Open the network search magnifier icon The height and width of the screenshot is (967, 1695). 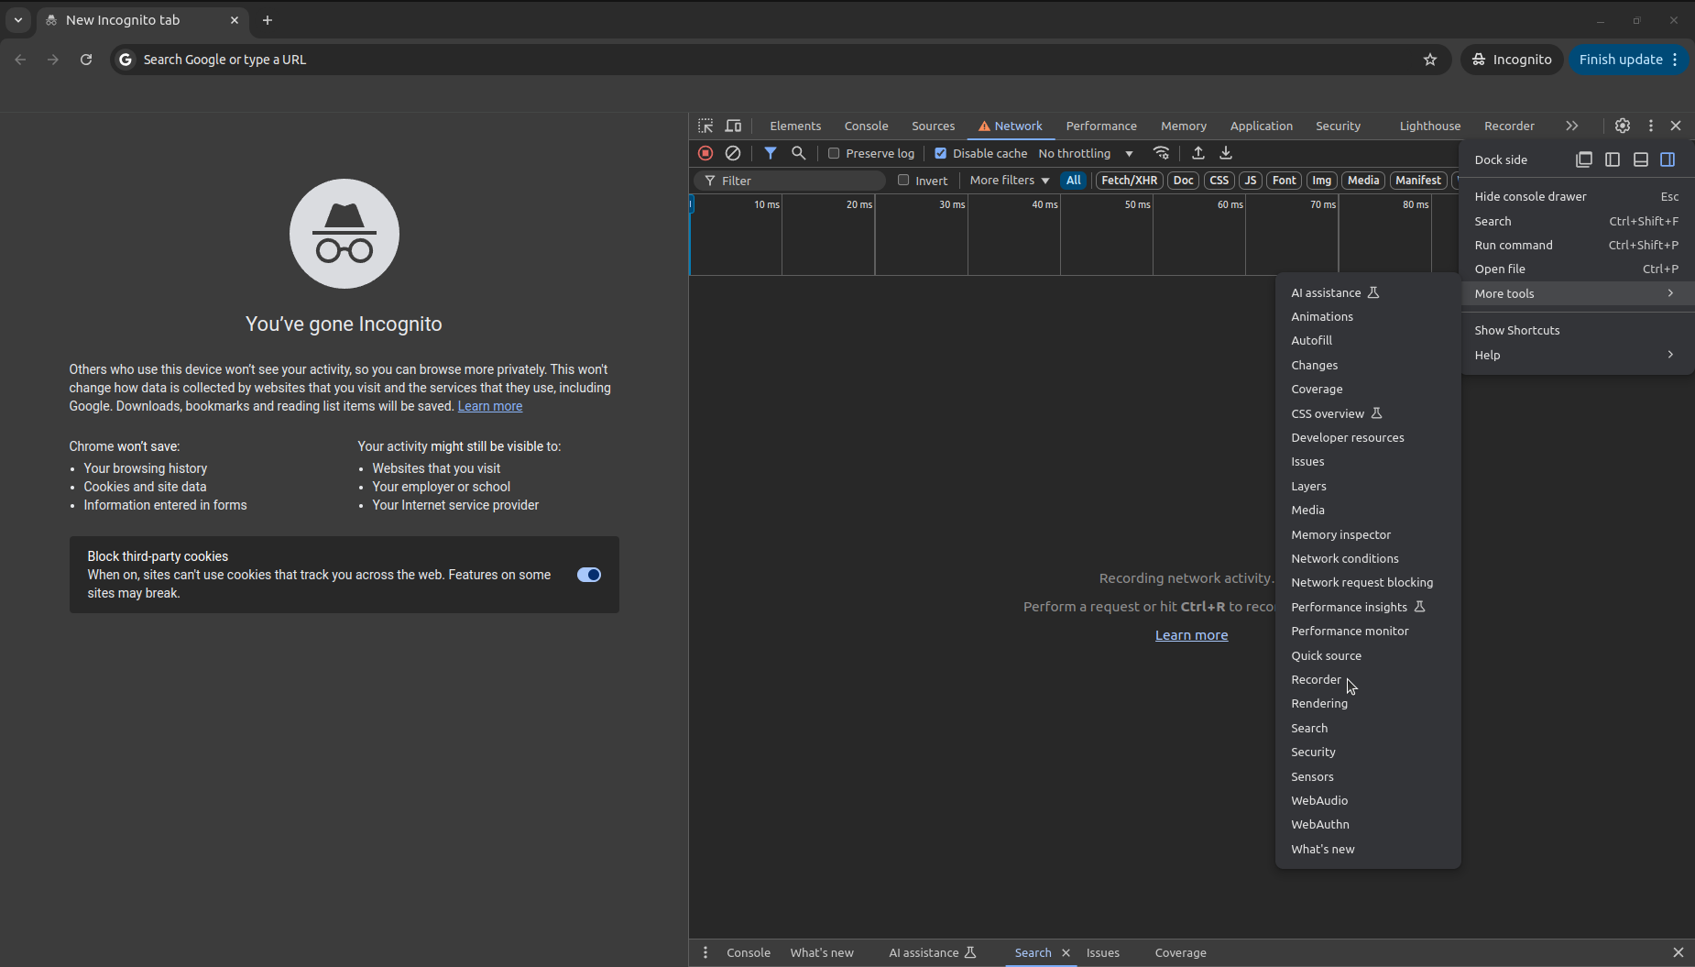click(x=799, y=153)
